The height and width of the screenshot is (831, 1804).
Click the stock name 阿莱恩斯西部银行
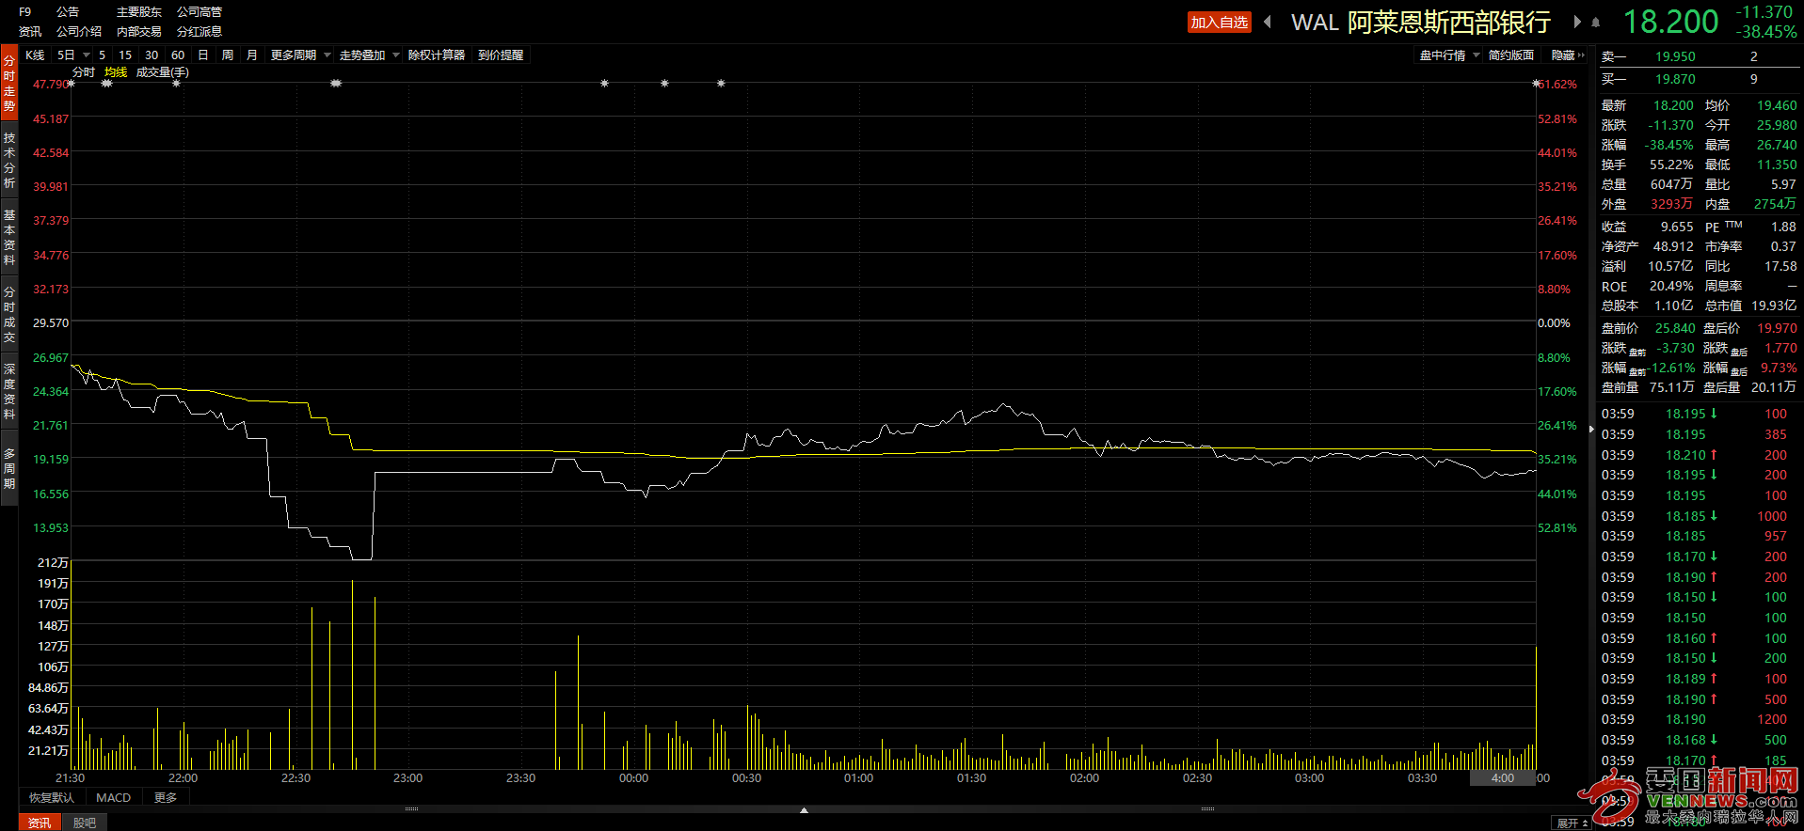[1449, 23]
